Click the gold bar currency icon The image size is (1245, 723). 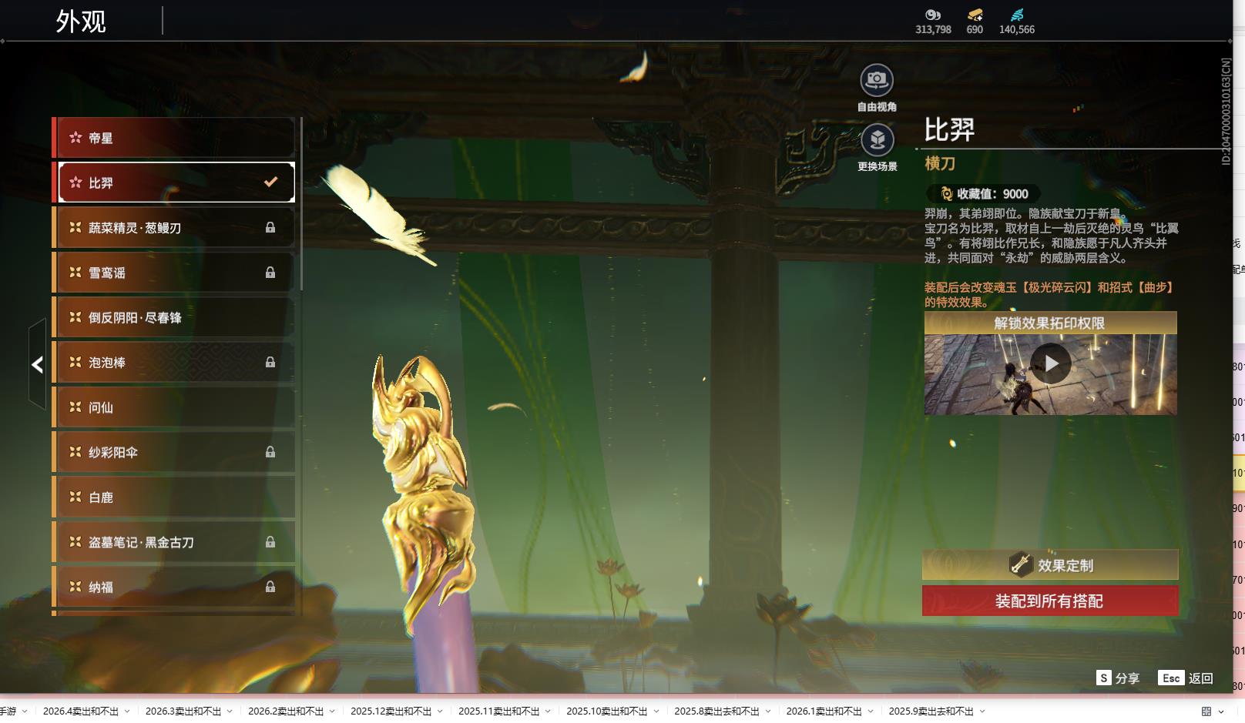tap(975, 15)
